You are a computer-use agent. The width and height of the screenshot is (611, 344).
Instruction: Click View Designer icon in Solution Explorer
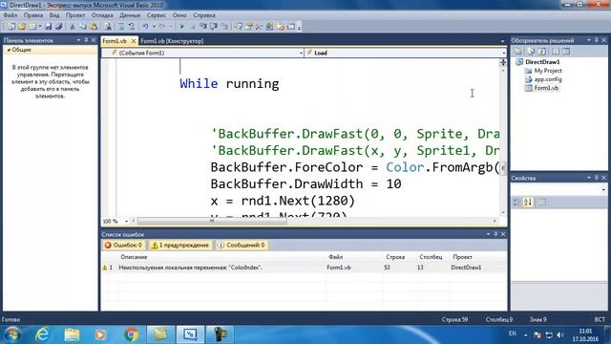click(x=566, y=52)
